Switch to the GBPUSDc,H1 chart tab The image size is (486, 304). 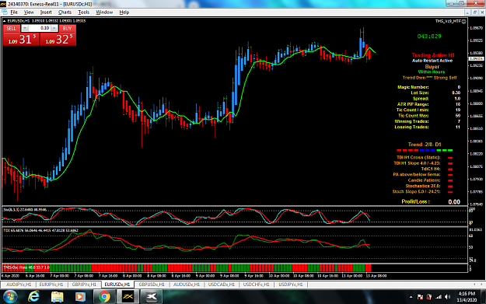click(152, 285)
